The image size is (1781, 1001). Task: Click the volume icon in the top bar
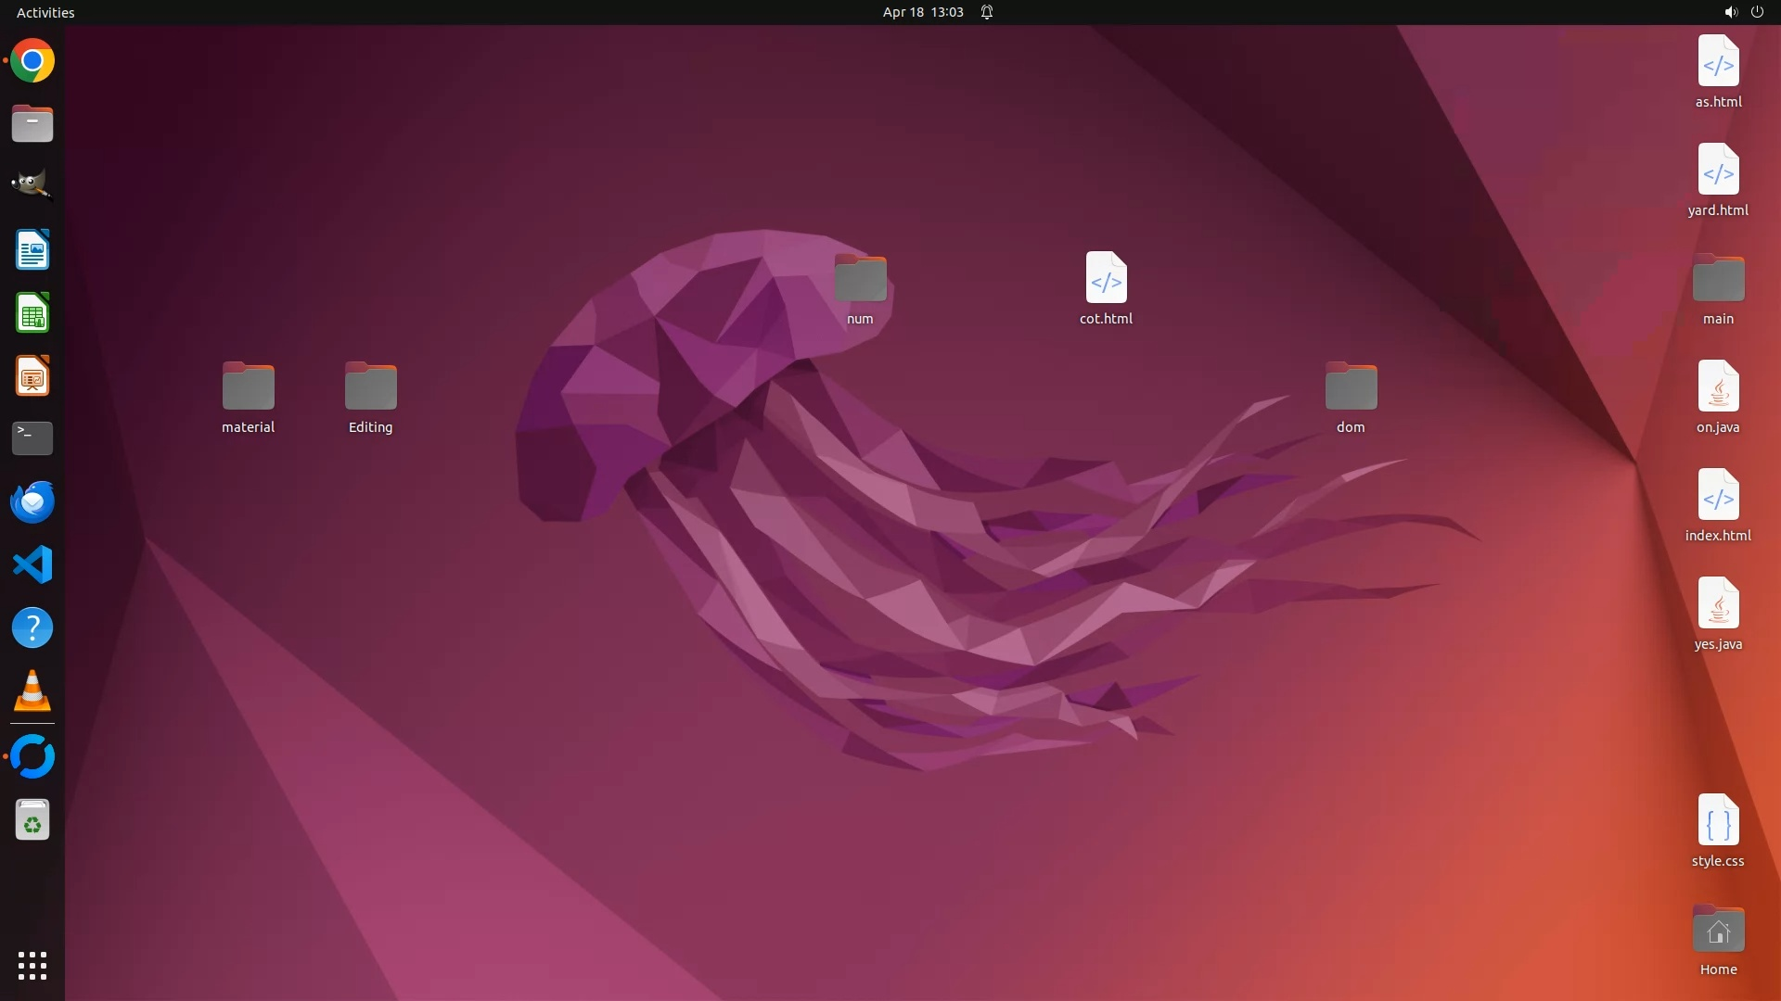tap(1730, 12)
